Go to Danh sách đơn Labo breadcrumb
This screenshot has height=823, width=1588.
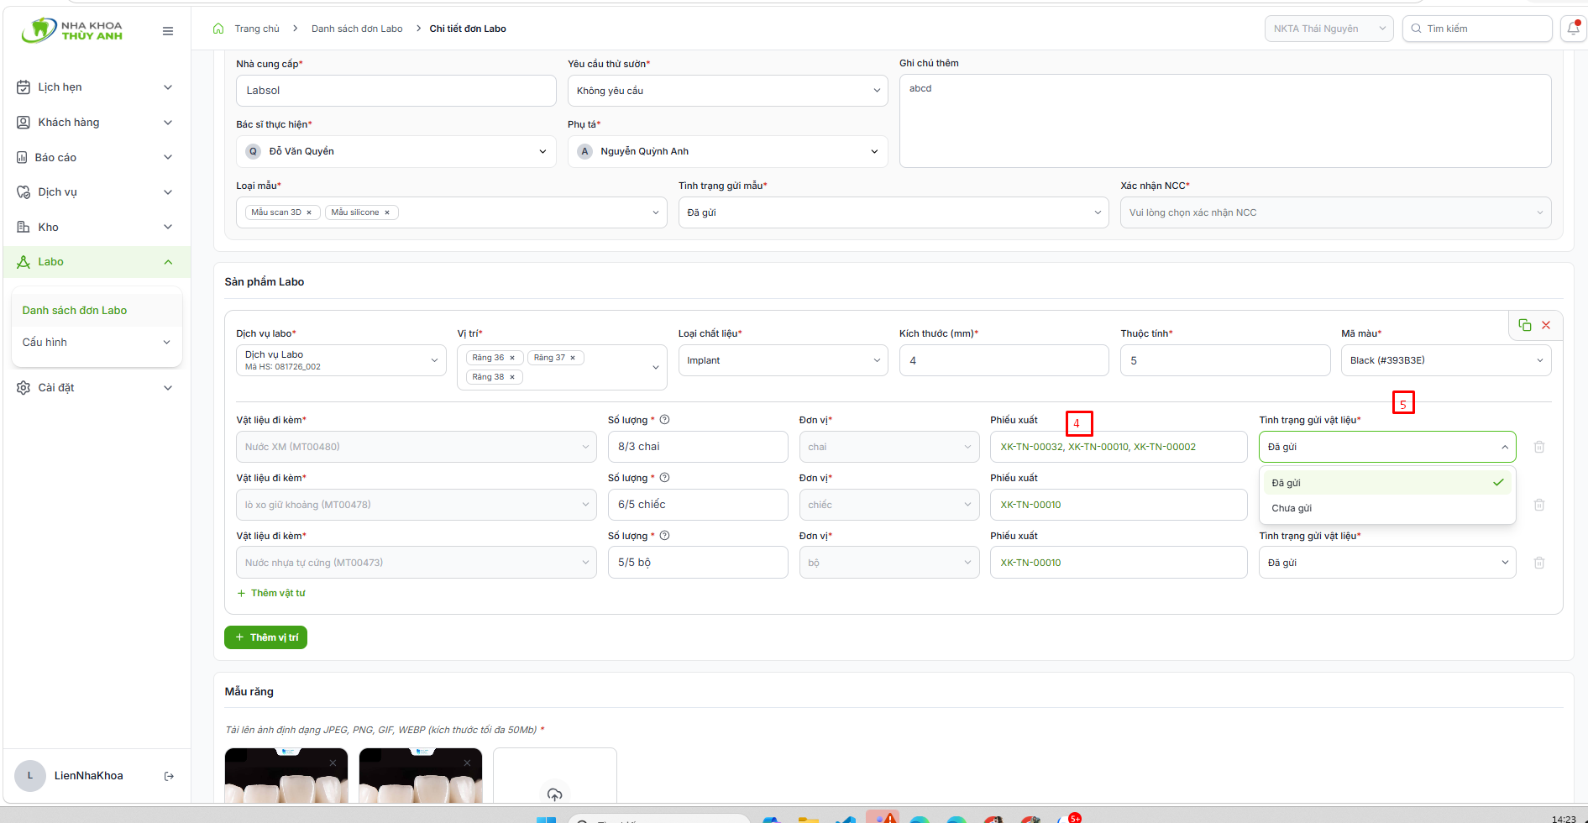357,29
